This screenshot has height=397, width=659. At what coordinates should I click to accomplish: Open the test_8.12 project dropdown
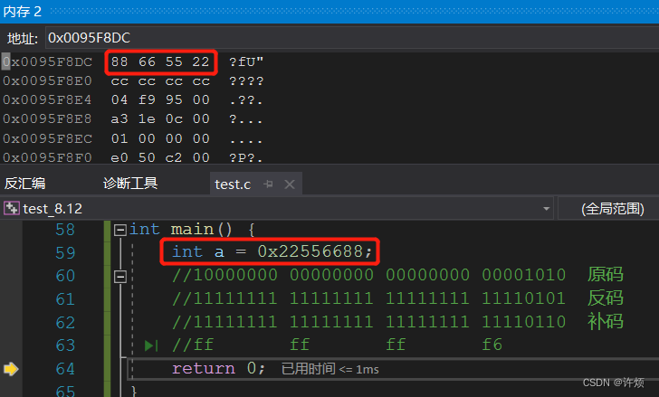click(546, 209)
